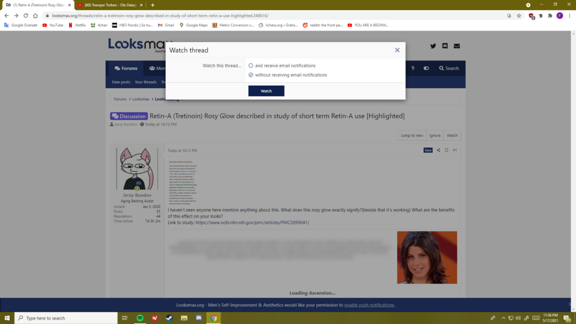Click the woman's portrait image

[x=427, y=257]
